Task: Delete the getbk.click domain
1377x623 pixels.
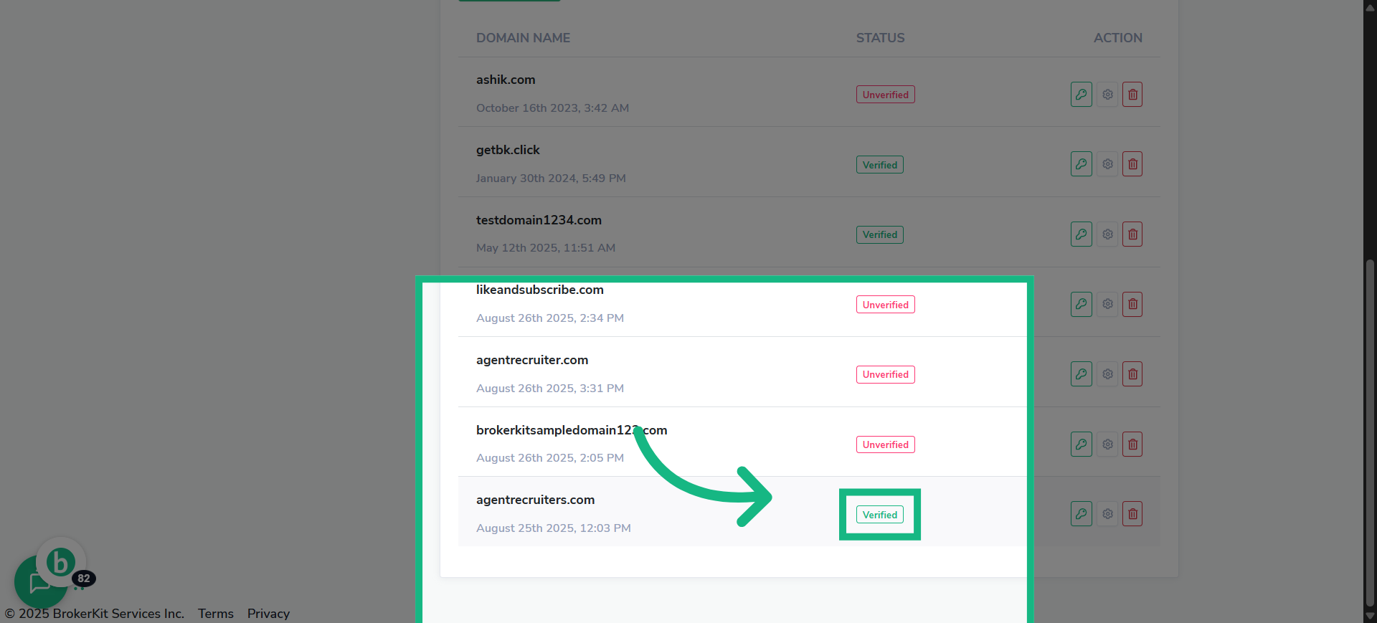Action: pyautogui.click(x=1132, y=164)
